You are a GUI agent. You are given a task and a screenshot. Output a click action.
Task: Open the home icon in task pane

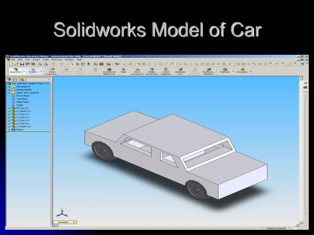305,83
